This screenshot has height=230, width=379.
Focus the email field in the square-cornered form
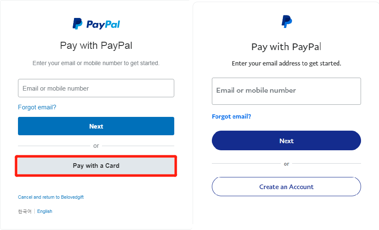pos(96,88)
